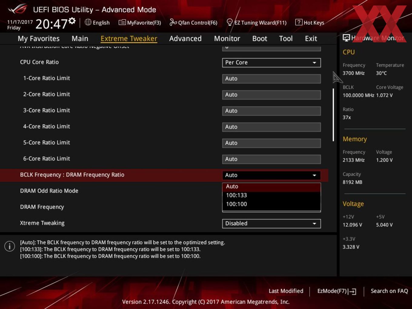Click the EzMode exit arrow icon
The width and height of the screenshot is (412, 309).
coord(352,291)
